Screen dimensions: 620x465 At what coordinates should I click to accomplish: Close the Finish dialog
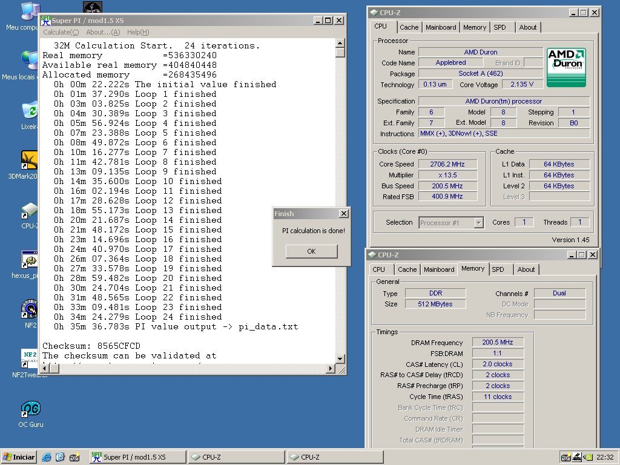point(344,214)
